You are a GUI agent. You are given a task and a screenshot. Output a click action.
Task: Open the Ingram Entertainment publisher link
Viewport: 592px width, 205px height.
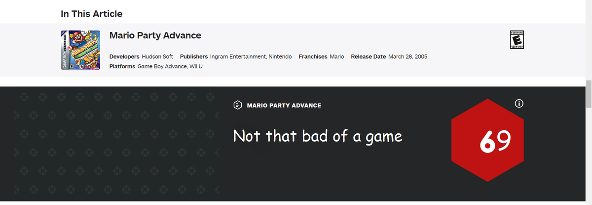[x=238, y=57]
